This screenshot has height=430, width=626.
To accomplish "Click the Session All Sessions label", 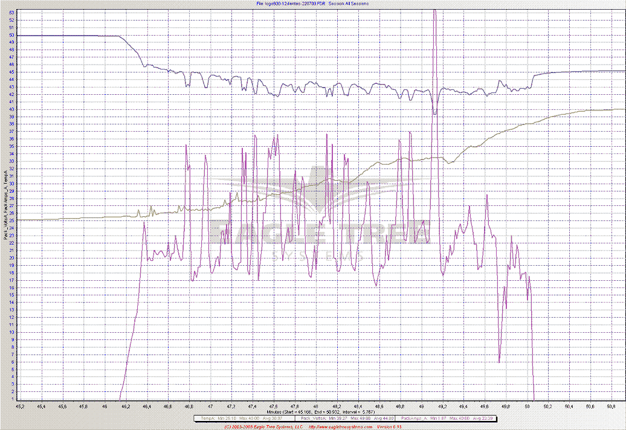I will (x=348, y=4).
